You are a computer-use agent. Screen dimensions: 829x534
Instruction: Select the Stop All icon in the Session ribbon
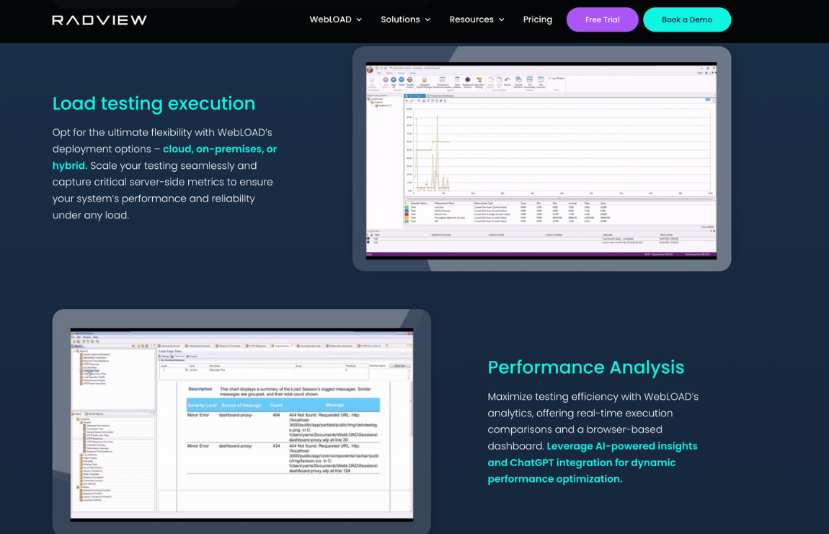pos(394,80)
